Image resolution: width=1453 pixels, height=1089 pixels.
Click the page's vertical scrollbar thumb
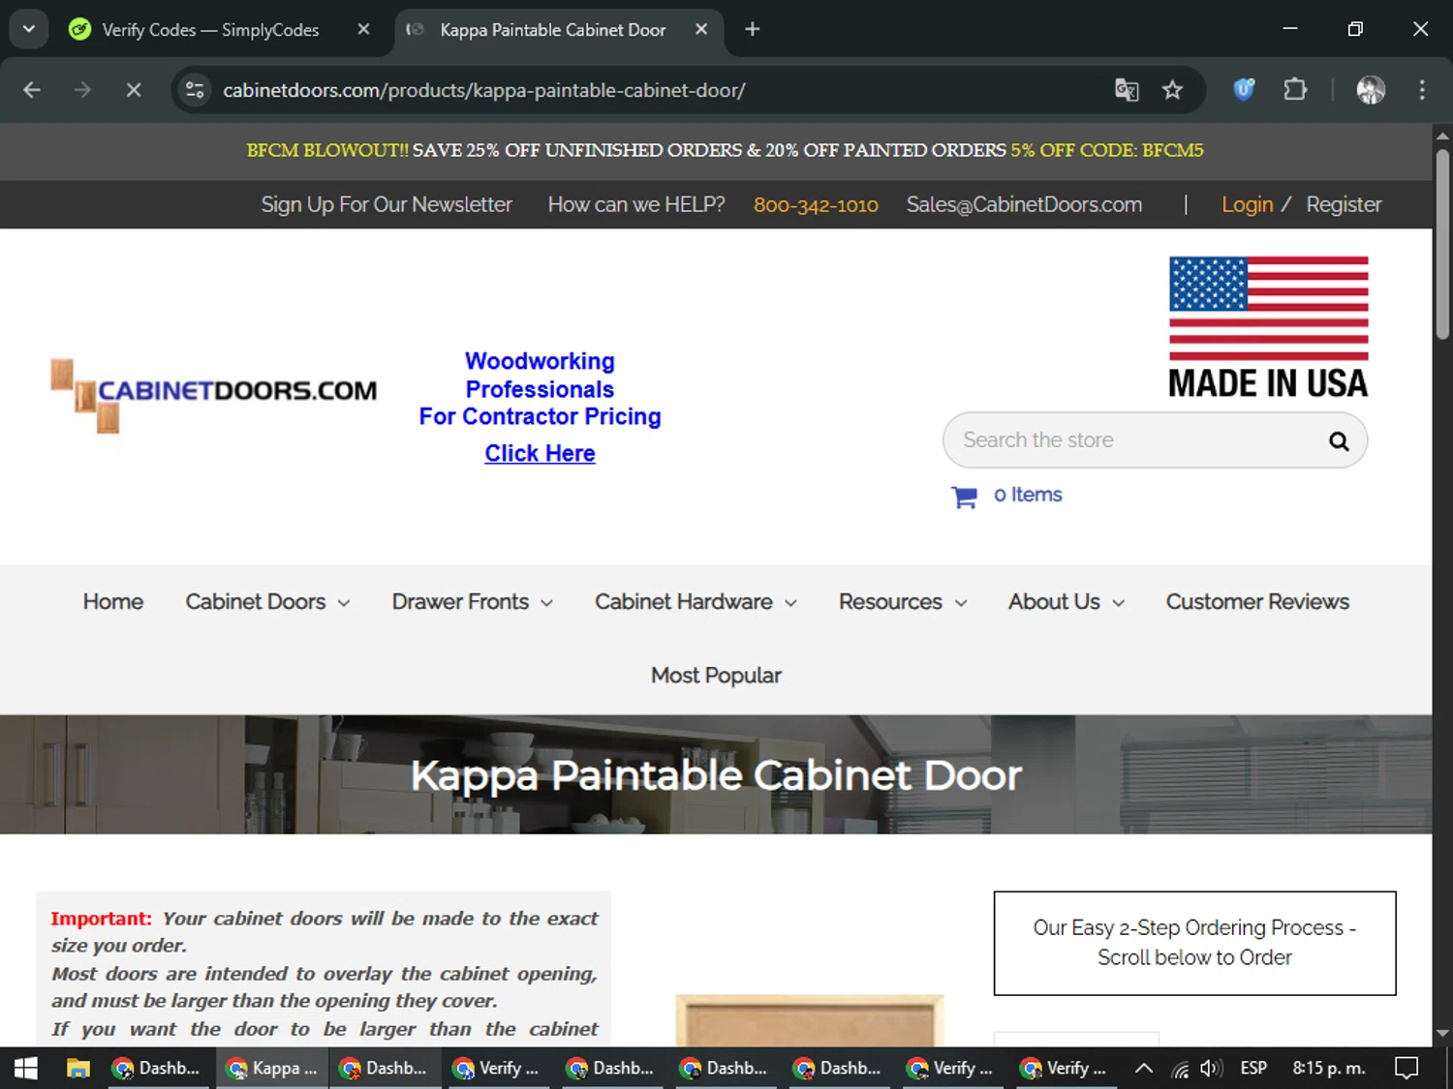pyautogui.click(x=1442, y=242)
